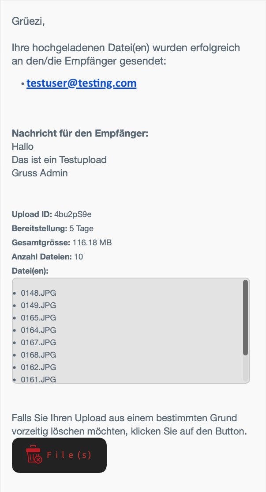This screenshot has width=266, height=492.
Task: Select 0149.JPG in the file list
Action: [x=38, y=305]
